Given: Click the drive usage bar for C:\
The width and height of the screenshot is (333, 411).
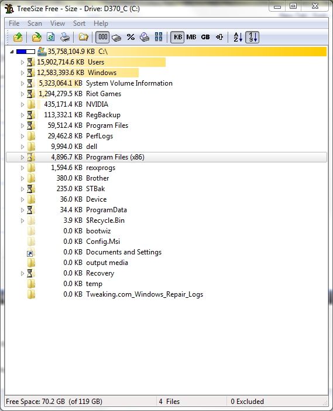Looking at the screenshot, I should (x=26, y=52).
